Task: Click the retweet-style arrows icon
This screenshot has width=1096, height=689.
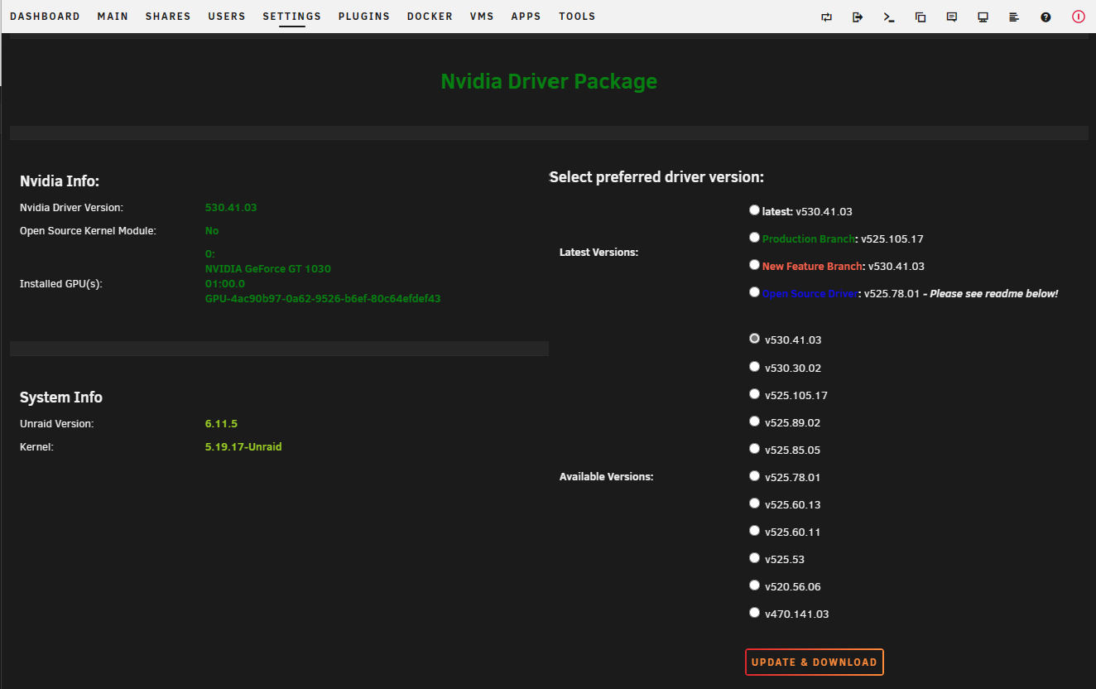Action: 826,17
